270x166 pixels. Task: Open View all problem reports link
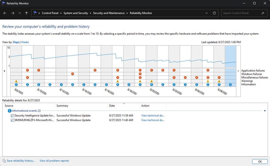(x=54, y=161)
